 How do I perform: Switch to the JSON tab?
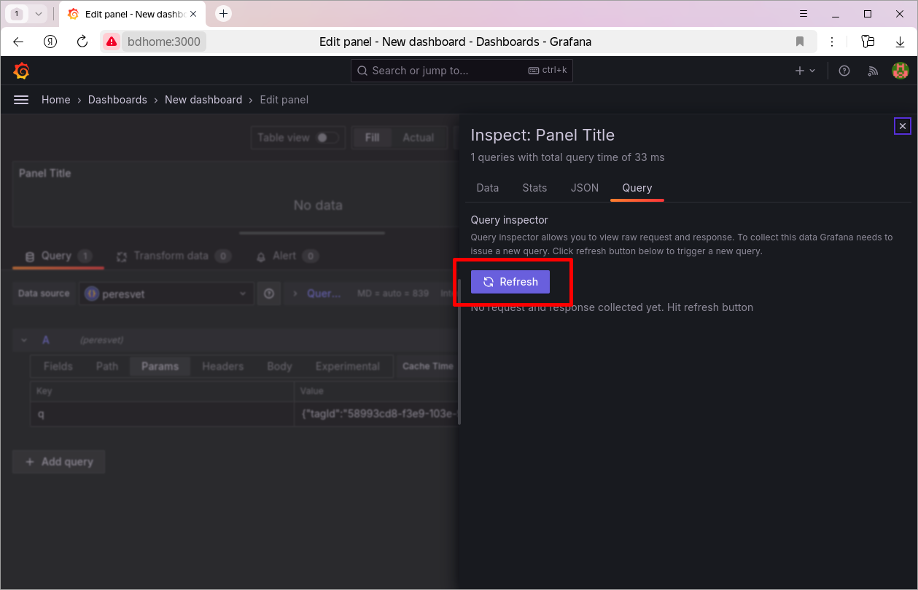585,188
